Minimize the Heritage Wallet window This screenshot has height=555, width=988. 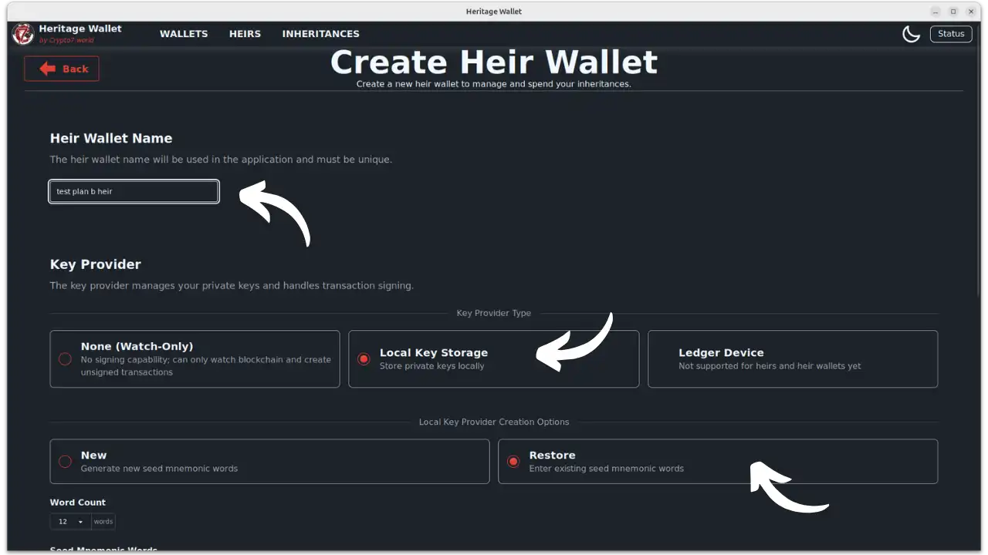(x=936, y=11)
